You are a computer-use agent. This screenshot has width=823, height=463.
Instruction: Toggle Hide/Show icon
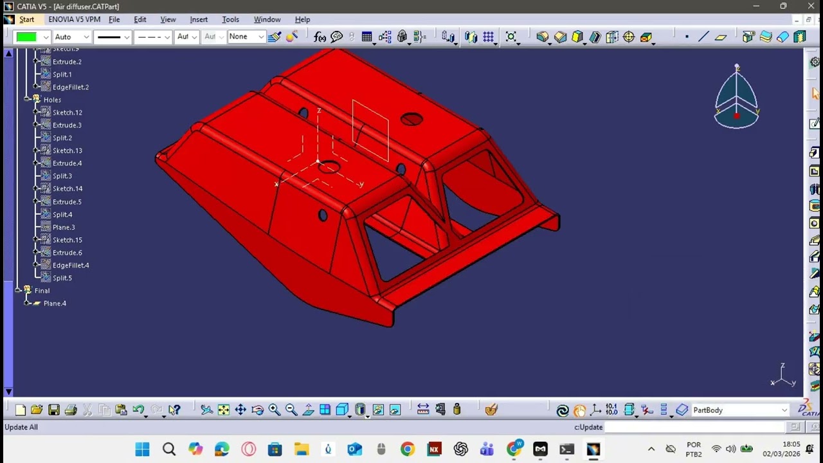[378, 410]
